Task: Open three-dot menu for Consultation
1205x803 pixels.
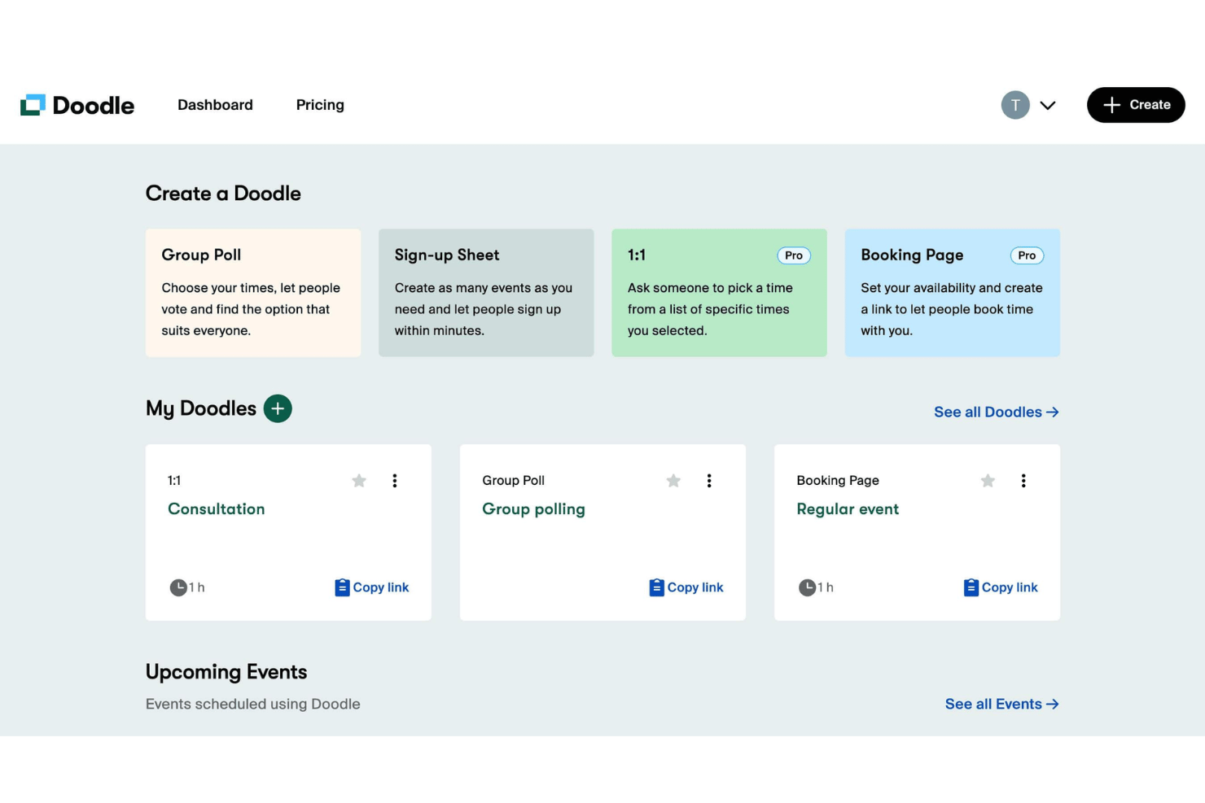Action: tap(395, 481)
